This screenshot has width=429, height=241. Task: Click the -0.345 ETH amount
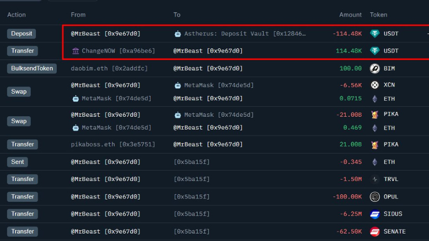pos(351,162)
